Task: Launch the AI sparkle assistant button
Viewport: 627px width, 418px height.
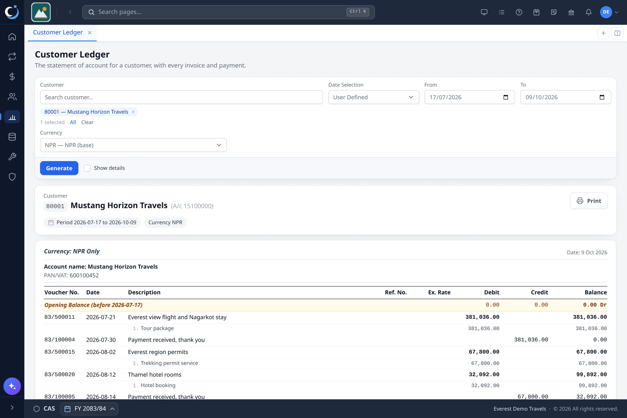Action: click(x=12, y=386)
